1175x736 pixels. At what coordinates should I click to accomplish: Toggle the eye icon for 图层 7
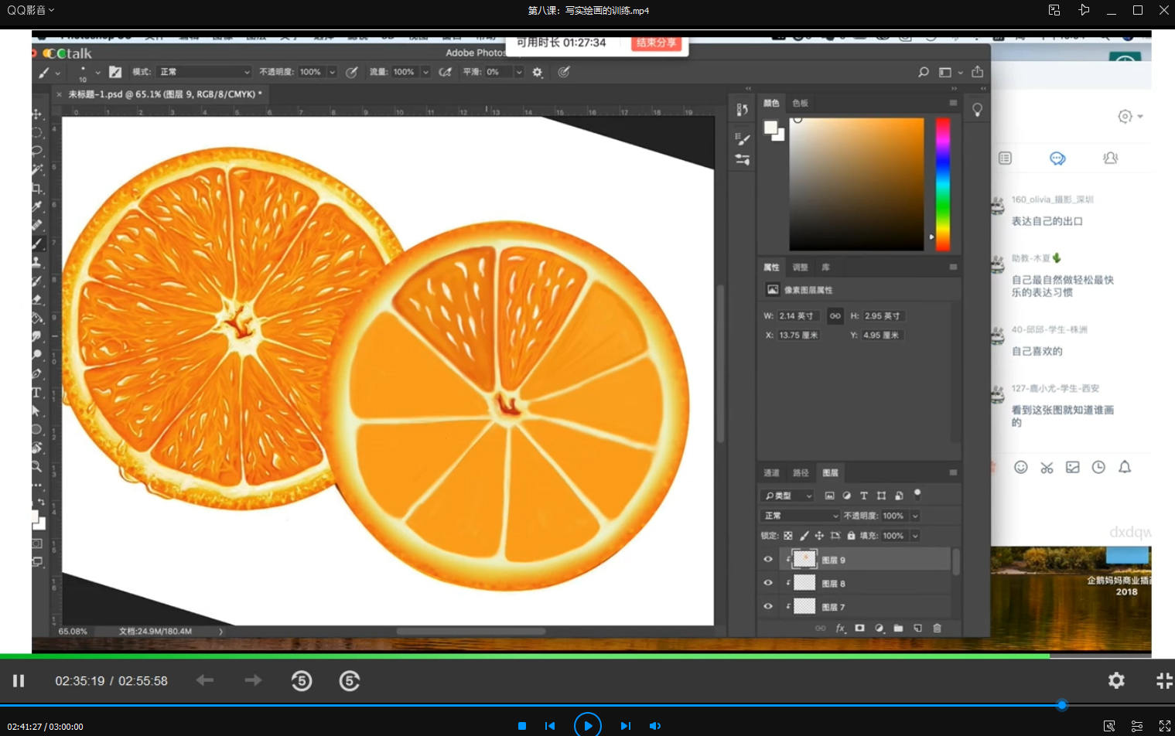pos(768,607)
